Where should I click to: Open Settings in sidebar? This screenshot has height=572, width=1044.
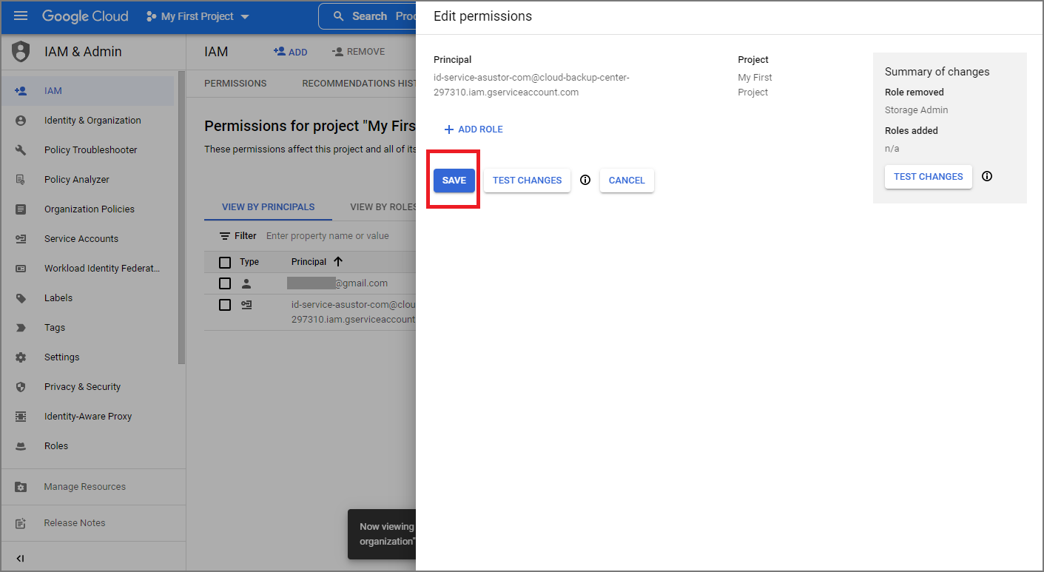pyautogui.click(x=62, y=357)
